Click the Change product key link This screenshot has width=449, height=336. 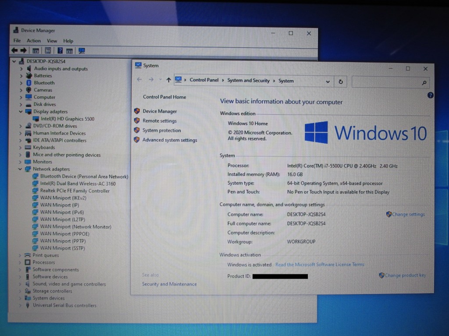click(x=406, y=275)
